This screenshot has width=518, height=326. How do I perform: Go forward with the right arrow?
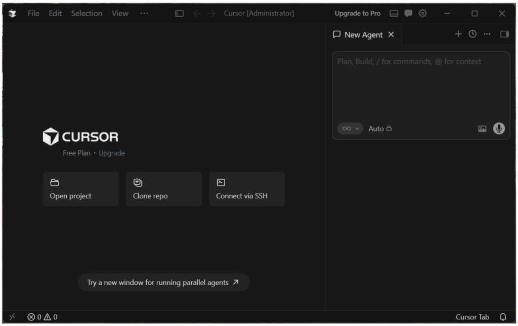[212, 14]
